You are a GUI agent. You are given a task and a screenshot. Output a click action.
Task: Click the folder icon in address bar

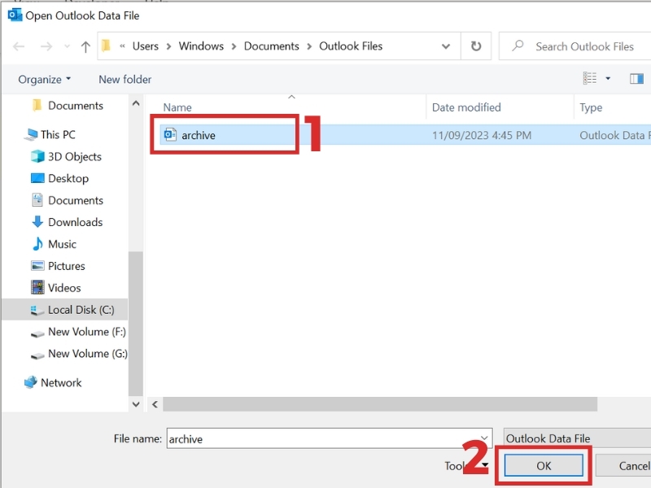click(107, 46)
